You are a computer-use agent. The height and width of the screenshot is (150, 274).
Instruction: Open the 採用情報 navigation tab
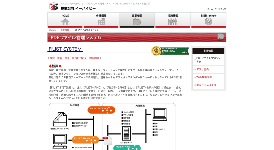[173, 20]
